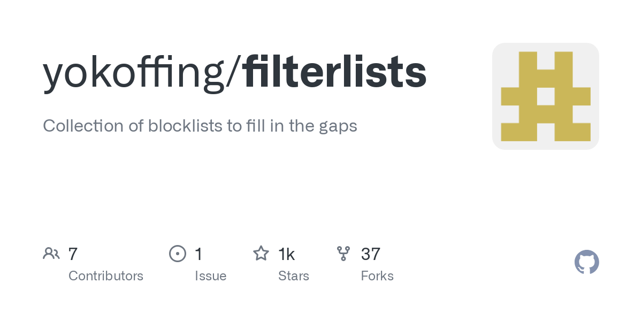Open the GitHub Octocat logo
This screenshot has width=642, height=321.
(586, 262)
